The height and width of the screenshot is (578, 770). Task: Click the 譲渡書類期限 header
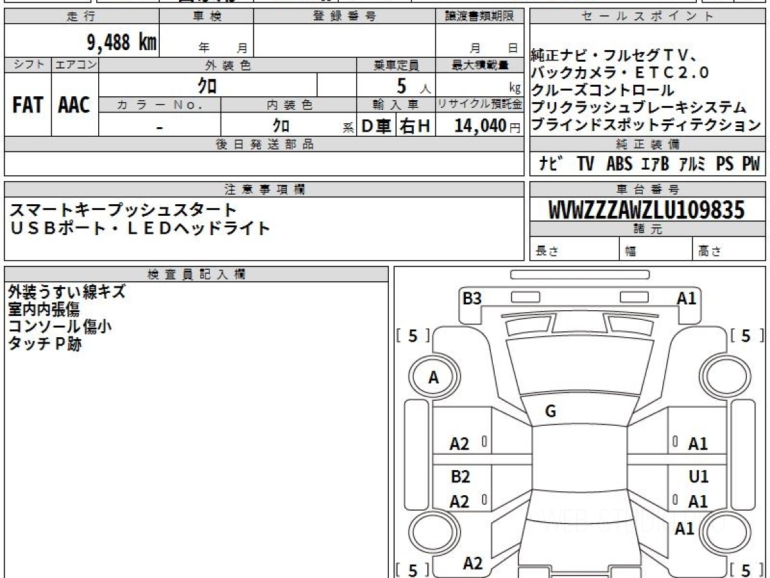pyautogui.click(x=480, y=17)
